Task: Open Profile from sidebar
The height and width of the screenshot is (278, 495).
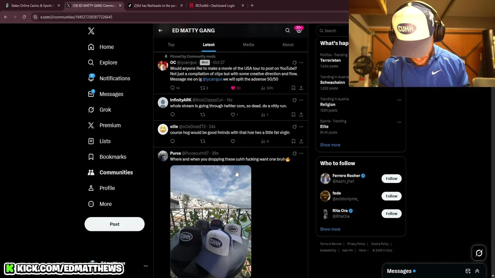Action: tap(101, 188)
